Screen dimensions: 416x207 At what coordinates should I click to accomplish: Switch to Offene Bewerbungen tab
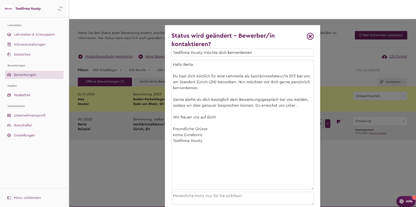pos(105,81)
